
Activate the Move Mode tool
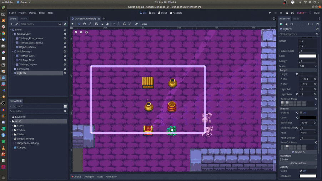[x=79, y=24]
